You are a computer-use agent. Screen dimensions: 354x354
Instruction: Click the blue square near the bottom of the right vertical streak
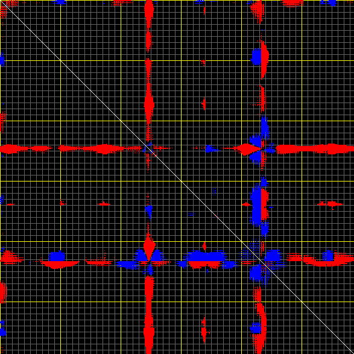click(256, 328)
